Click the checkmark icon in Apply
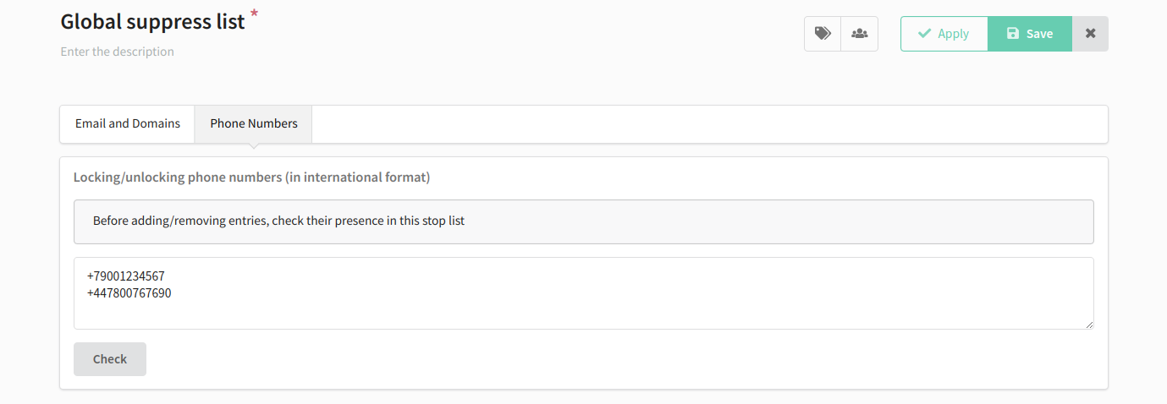 [924, 34]
